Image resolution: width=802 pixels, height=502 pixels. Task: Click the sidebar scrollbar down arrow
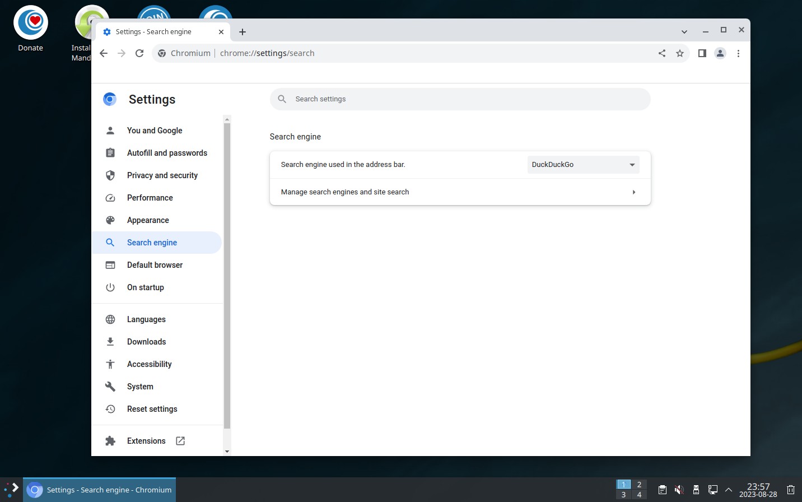(x=227, y=452)
